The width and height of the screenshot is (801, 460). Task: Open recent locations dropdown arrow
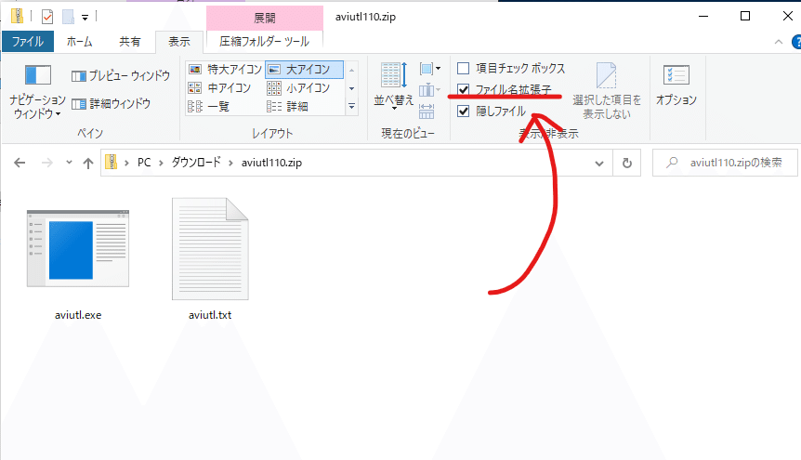[x=69, y=163]
